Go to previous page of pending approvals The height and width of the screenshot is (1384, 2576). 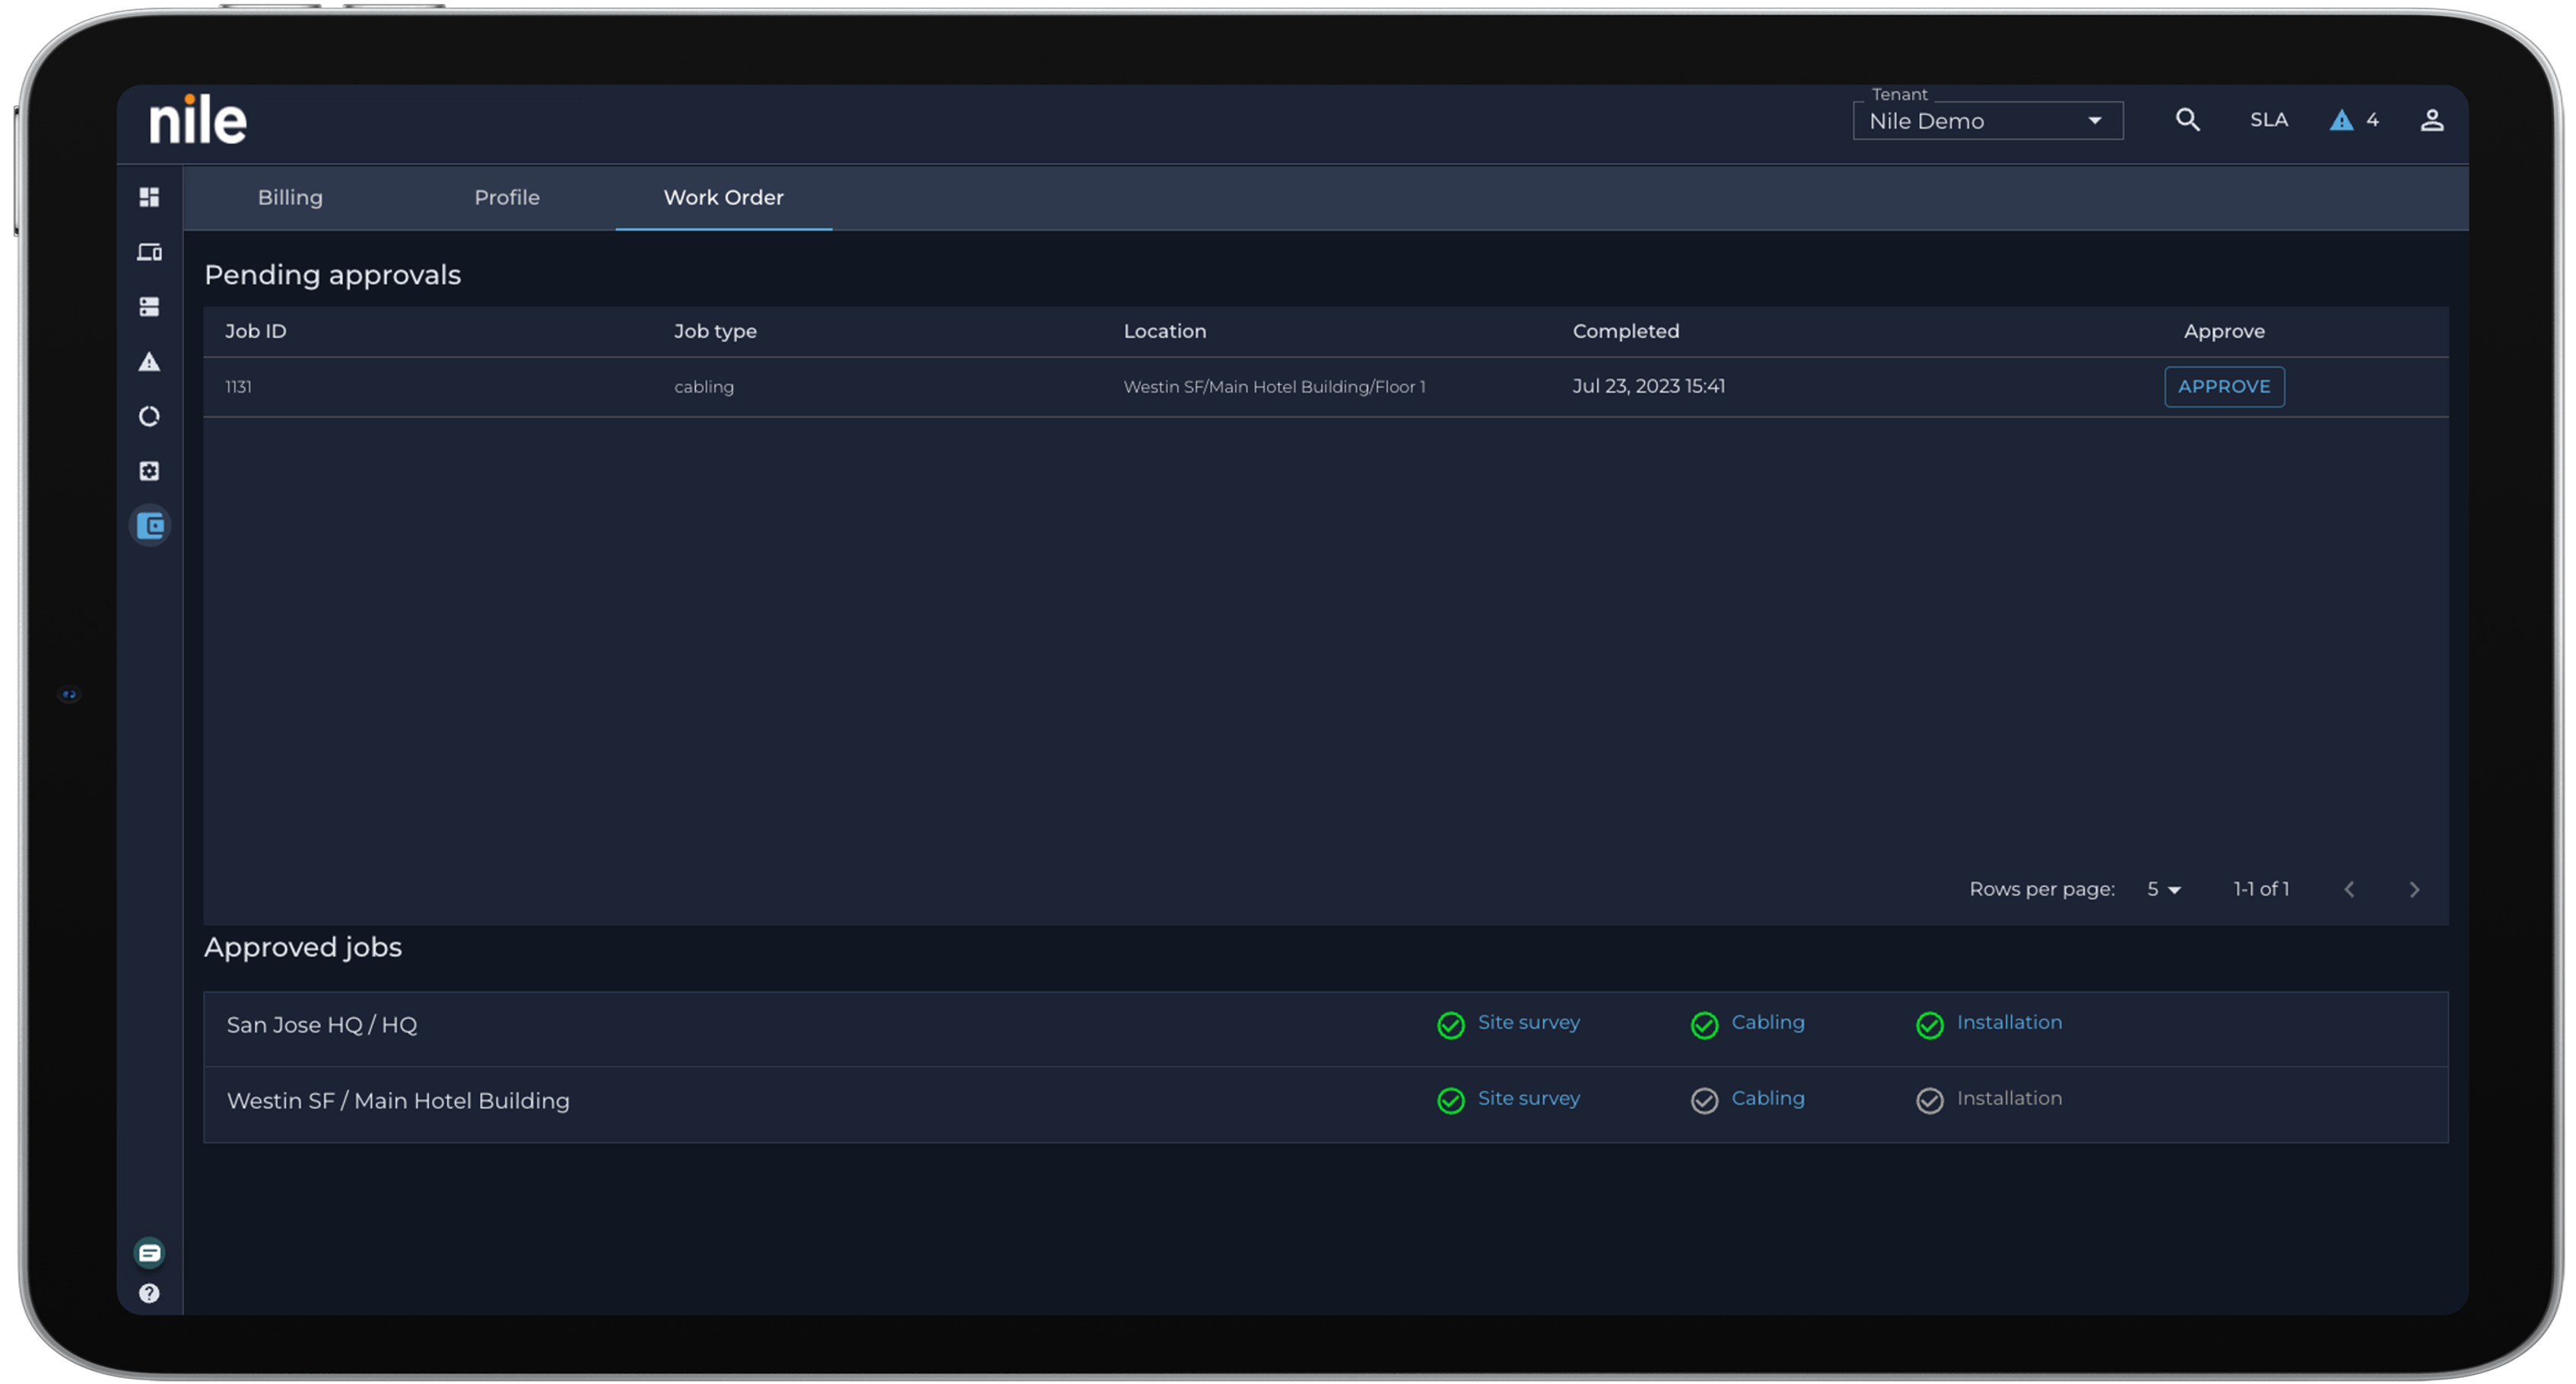pyautogui.click(x=2349, y=889)
